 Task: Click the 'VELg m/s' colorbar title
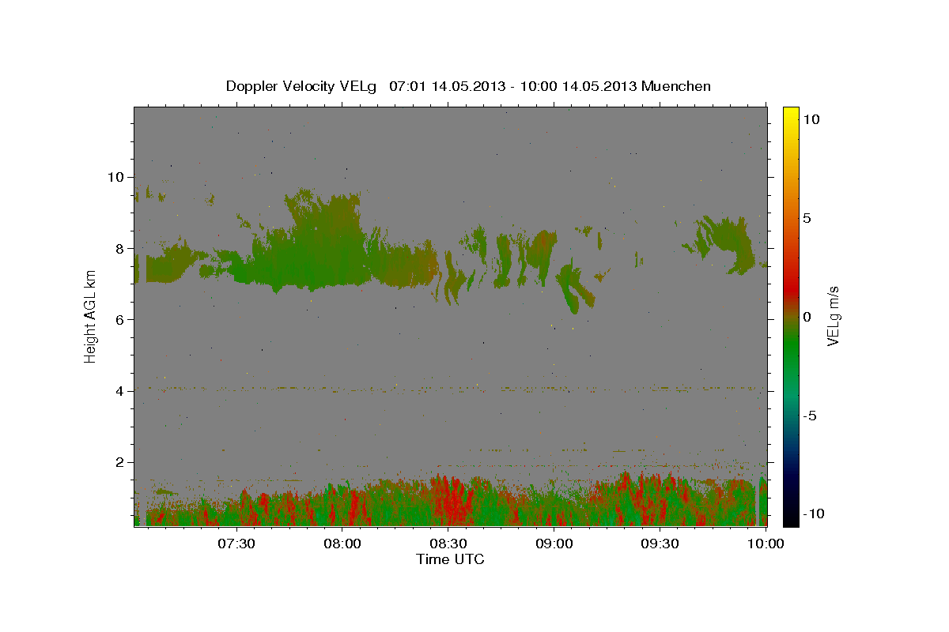click(833, 316)
